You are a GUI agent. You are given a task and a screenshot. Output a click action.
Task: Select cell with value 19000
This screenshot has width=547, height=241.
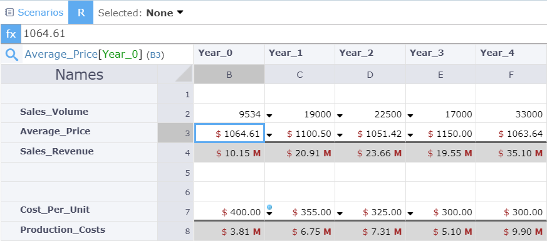click(300, 114)
